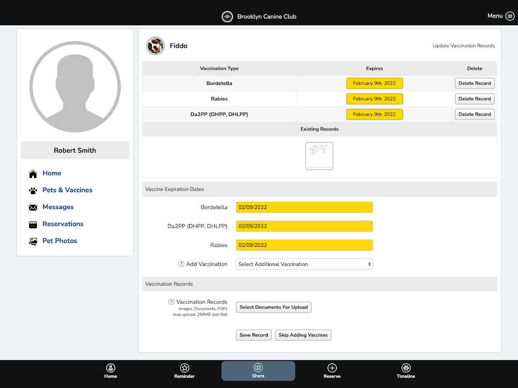The height and width of the screenshot is (388, 518).
Task: Open the Reminder tab in bottom bar
Action: (184, 371)
